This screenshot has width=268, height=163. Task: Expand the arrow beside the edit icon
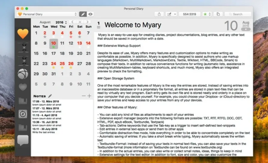pos(175,14)
